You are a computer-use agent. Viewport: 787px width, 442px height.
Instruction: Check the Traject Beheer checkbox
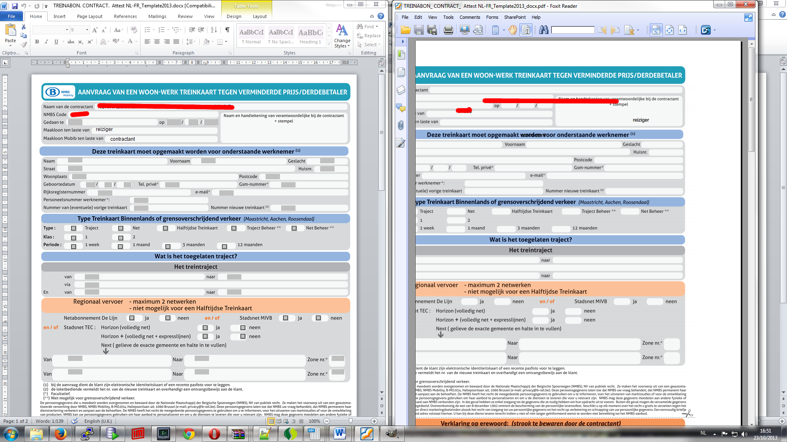[x=234, y=228]
